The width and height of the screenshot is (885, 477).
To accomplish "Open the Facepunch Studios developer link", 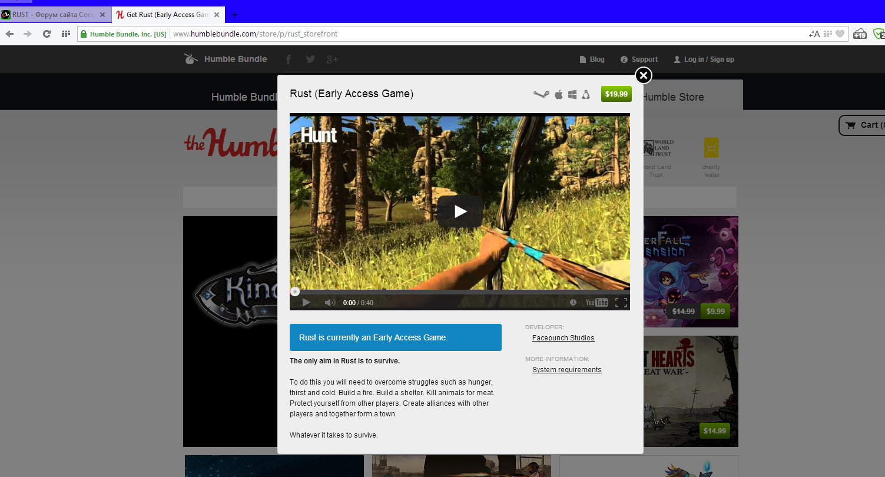I will 563,338.
